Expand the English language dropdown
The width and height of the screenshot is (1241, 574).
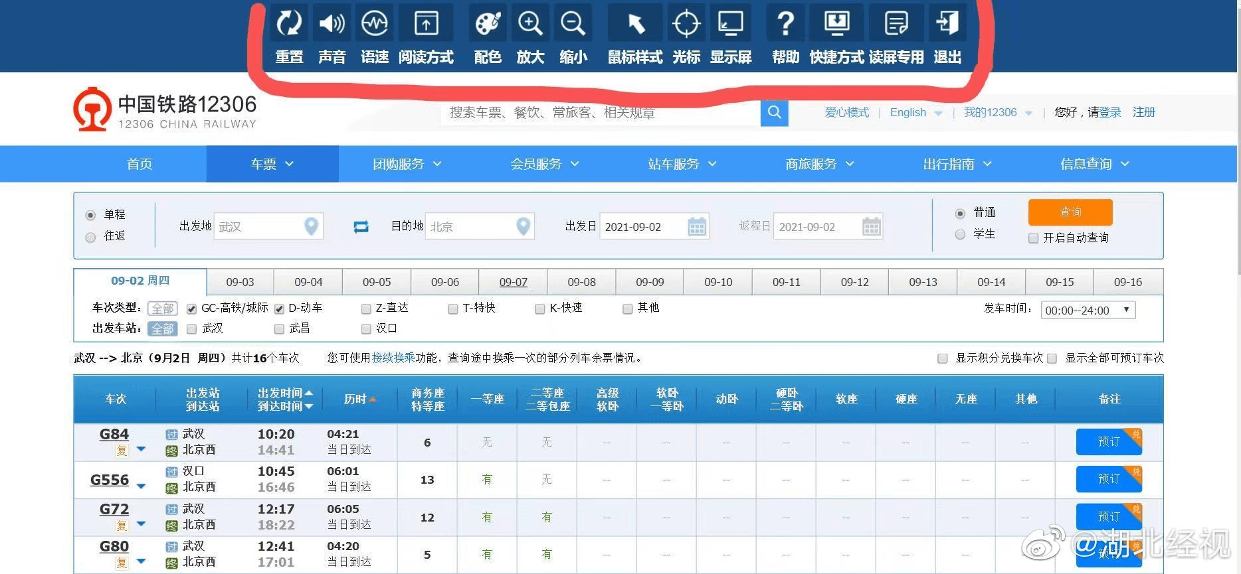coord(915,113)
